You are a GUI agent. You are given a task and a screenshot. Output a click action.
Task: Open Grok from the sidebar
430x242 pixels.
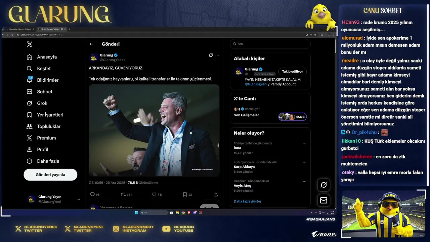tap(37, 103)
